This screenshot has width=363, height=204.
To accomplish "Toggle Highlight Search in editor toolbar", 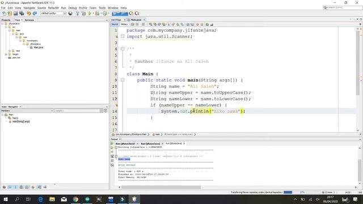I will [164, 24].
